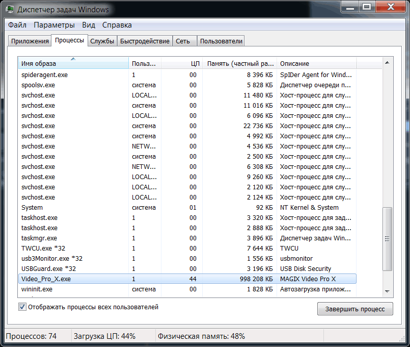410x347 pixels.
Task: Click the scrollbar down arrow
Action: [387, 291]
